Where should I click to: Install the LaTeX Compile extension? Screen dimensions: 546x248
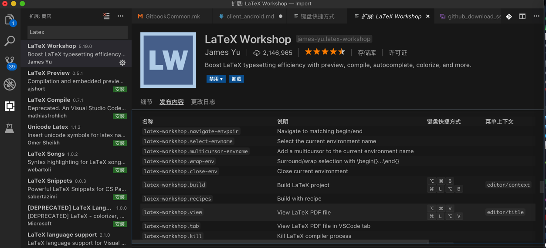click(x=120, y=116)
